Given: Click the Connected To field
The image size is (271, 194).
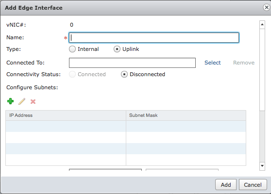Looking at the screenshot, I should pyautogui.click(x=132, y=63).
